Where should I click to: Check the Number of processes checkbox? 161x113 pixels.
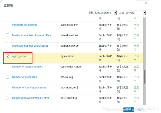point(8,77)
